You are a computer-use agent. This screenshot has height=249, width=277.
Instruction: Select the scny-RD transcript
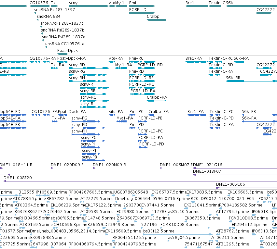click(x=89, y=68)
